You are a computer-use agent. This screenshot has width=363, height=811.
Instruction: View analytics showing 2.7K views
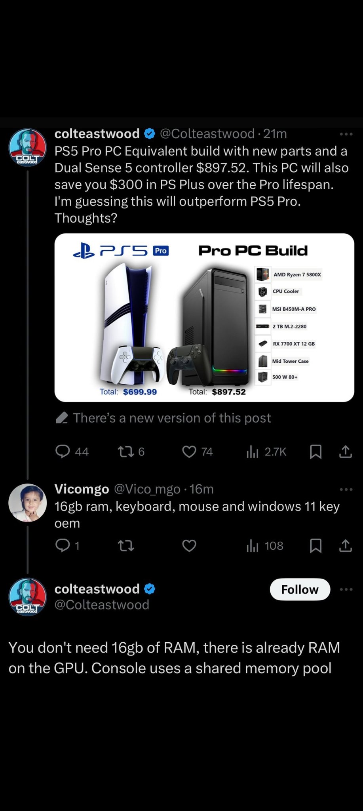[x=266, y=451]
